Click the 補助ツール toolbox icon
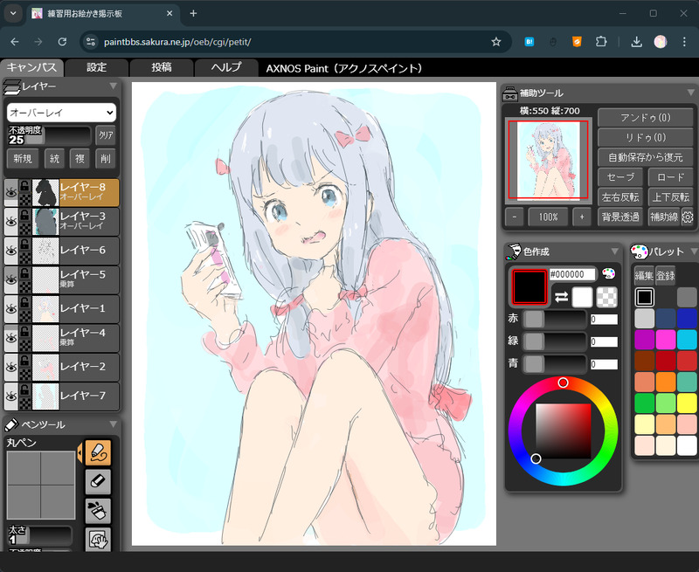This screenshot has height=572, width=699. tap(510, 93)
